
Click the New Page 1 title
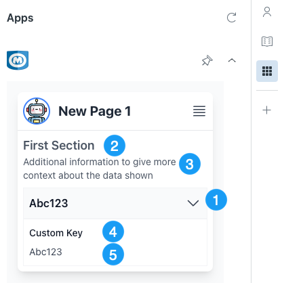pos(95,111)
